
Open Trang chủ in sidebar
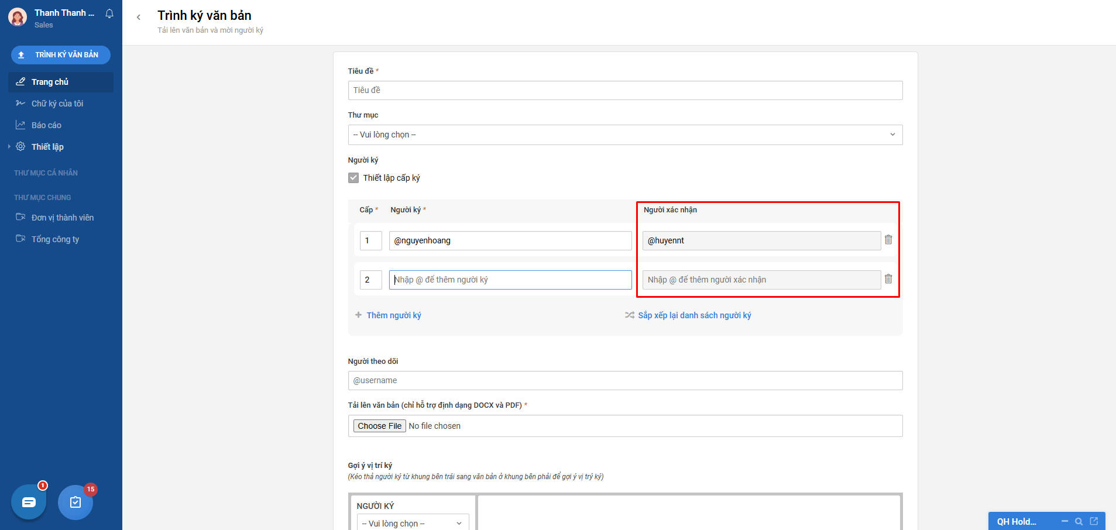click(61, 82)
